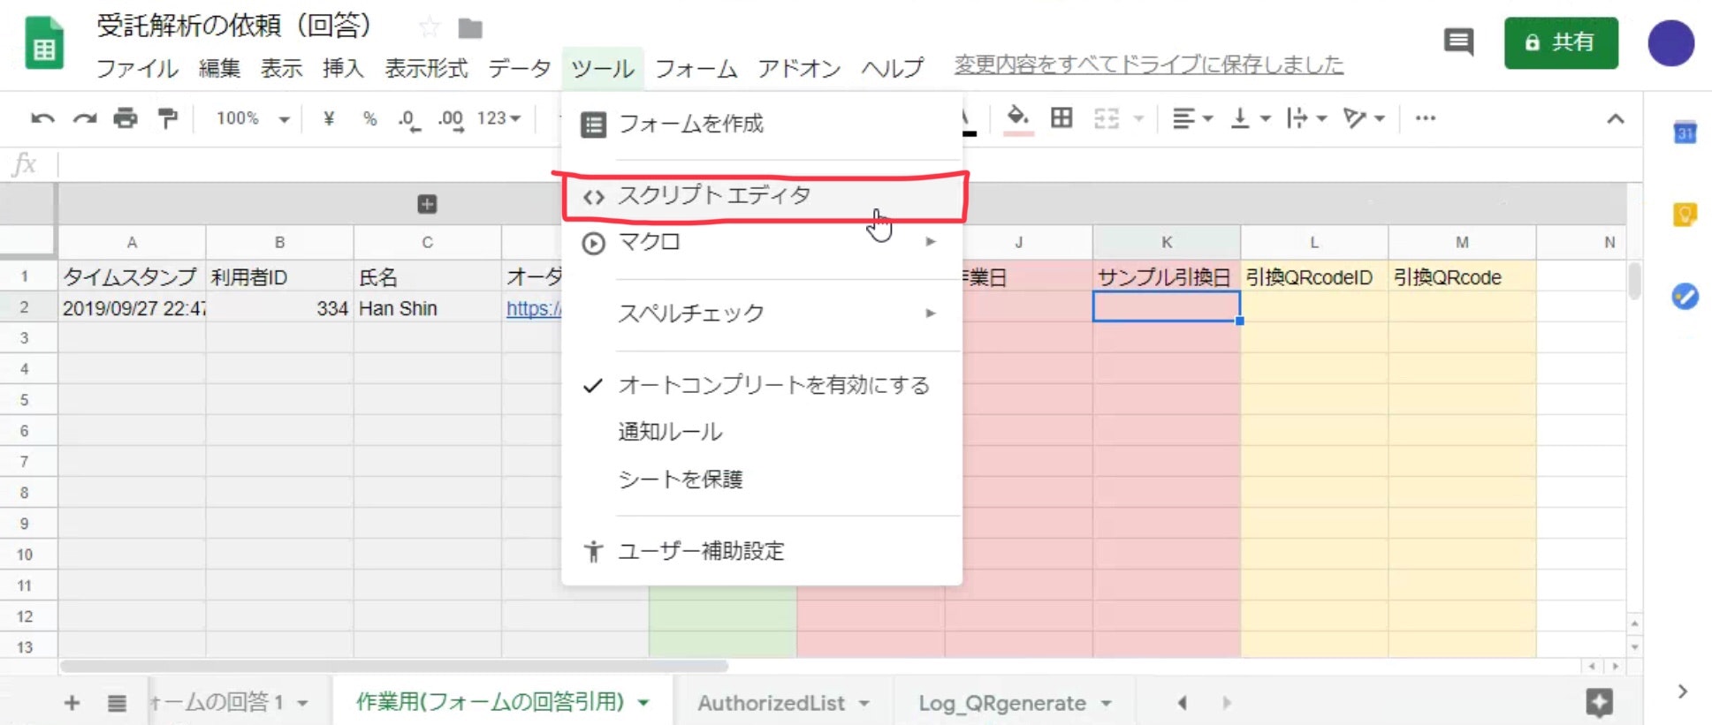Select the paint format roller icon
This screenshot has height=725, width=1712.
[x=167, y=117]
